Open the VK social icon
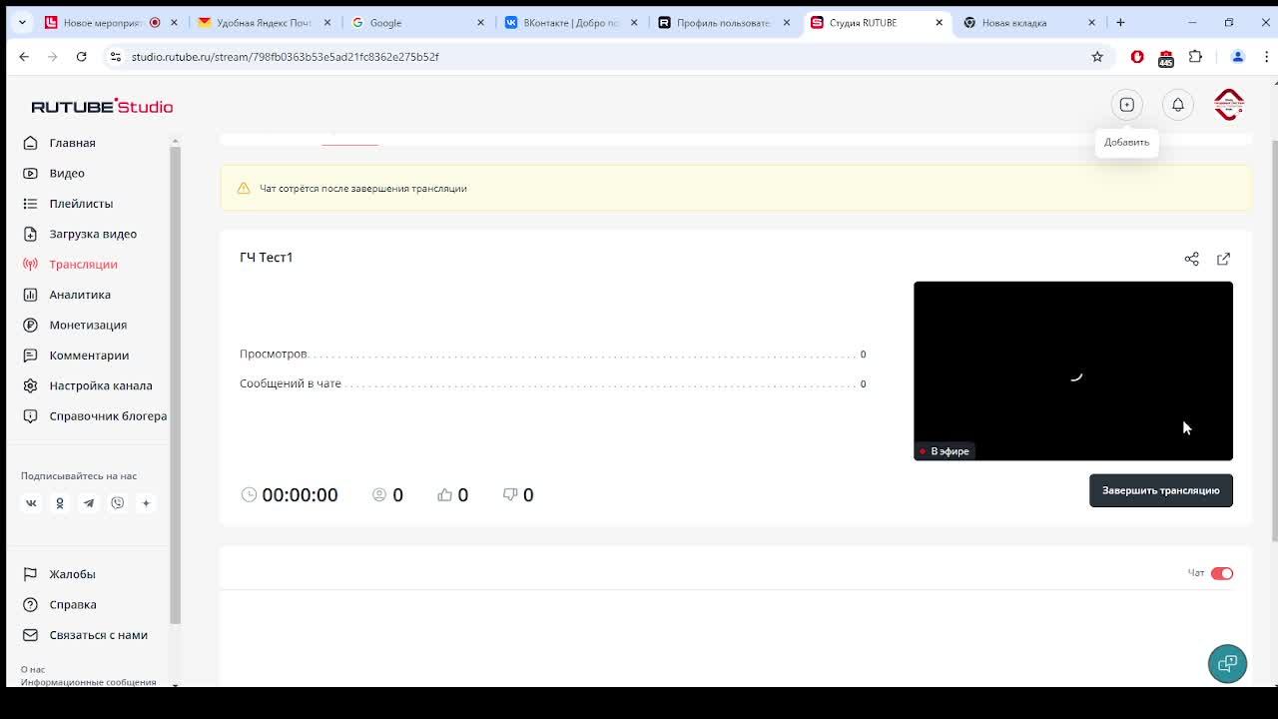Screen dimensions: 1278x719 tap(31, 503)
